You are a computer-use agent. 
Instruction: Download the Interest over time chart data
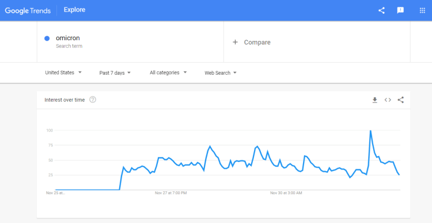coord(374,100)
